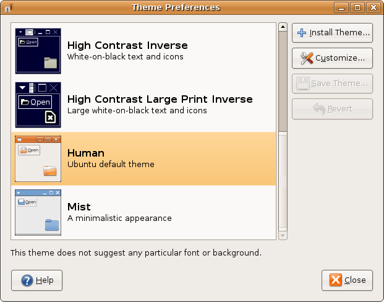Image resolution: width=384 pixels, height=302 pixels.
Task: Click the plus icon on Install Theme
Action: (302, 33)
